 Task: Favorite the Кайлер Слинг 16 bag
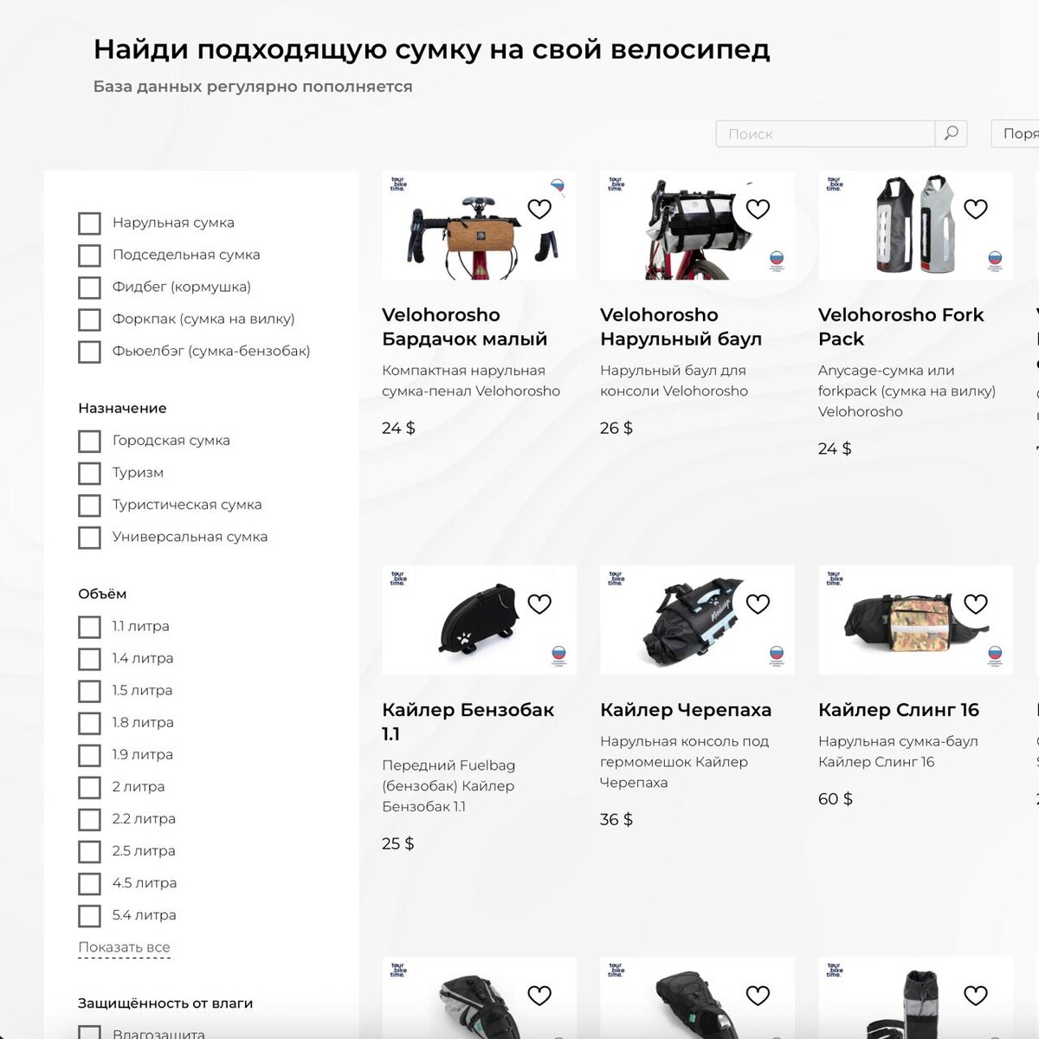tap(976, 603)
